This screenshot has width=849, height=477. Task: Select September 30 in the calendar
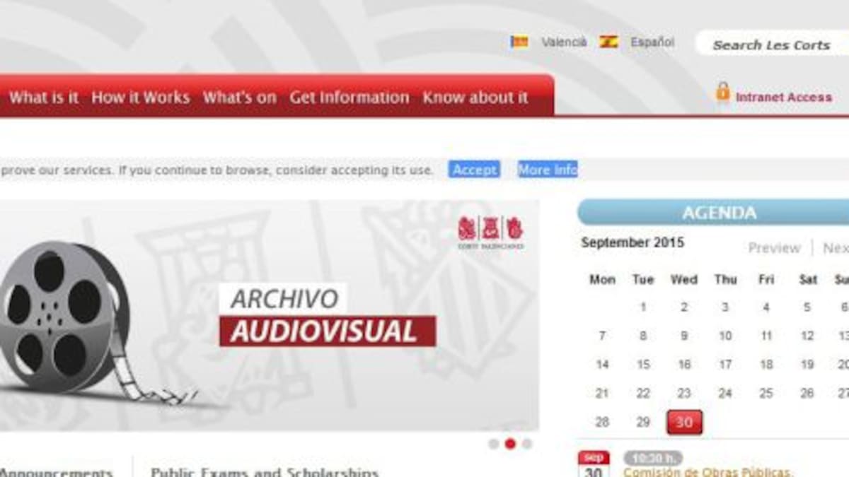click(x=683, y=423)
